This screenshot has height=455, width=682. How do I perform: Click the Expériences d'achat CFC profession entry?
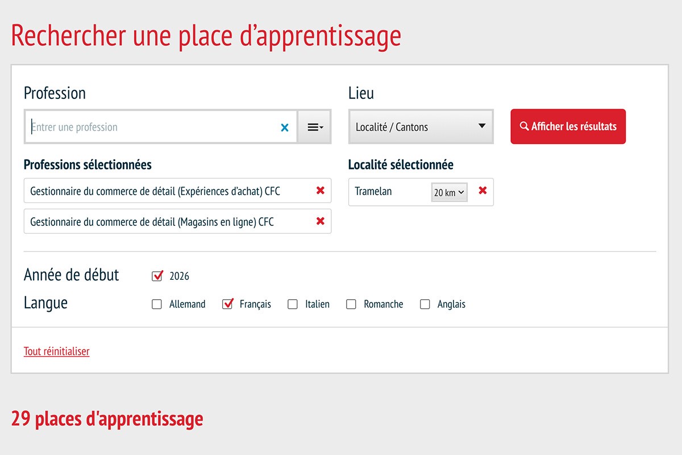tap(155, 191)
